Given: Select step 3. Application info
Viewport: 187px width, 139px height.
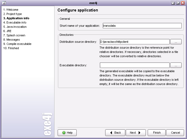Looking at the screenshot, I should pyautogui.click(x=16, y=18).
